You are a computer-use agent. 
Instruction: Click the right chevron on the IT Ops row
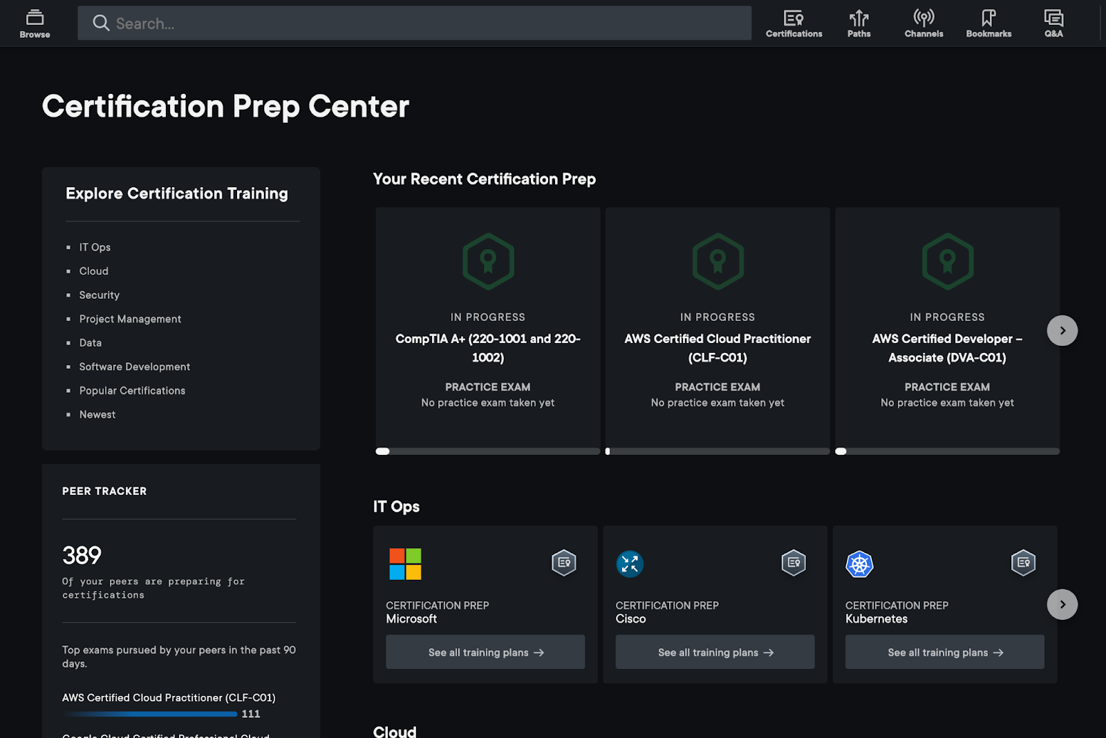coord(1062,604)
